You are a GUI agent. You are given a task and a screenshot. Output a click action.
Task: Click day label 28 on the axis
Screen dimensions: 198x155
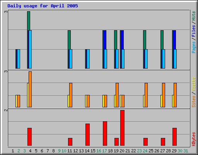tap(168, 151)
